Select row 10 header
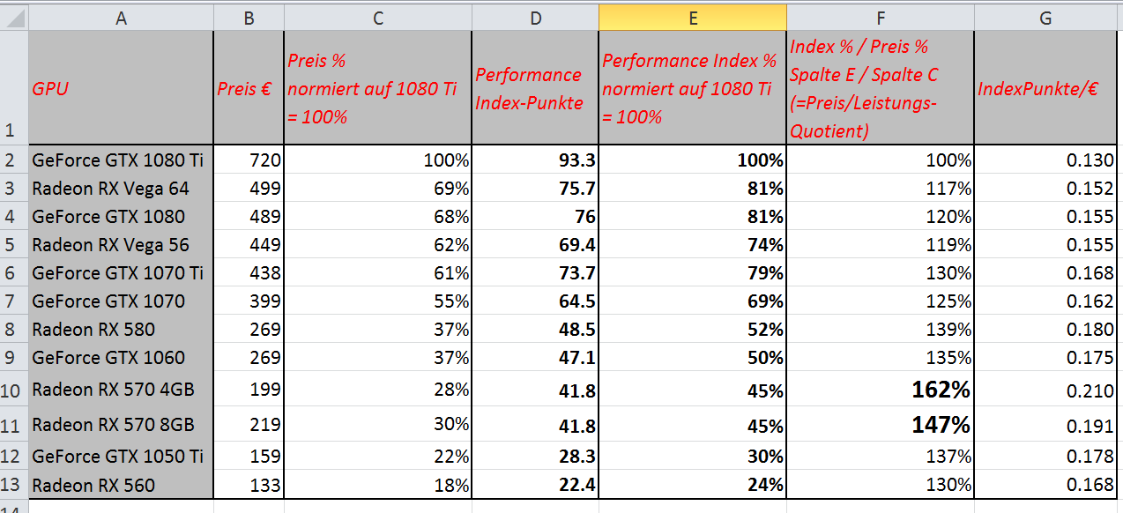The height and width of the screenshot is (513, 1123). pos(14,390)
